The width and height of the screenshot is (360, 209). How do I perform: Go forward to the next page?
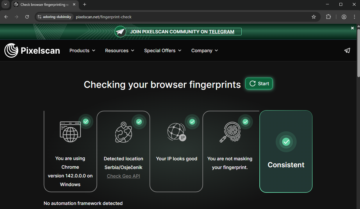pos(17,17)
